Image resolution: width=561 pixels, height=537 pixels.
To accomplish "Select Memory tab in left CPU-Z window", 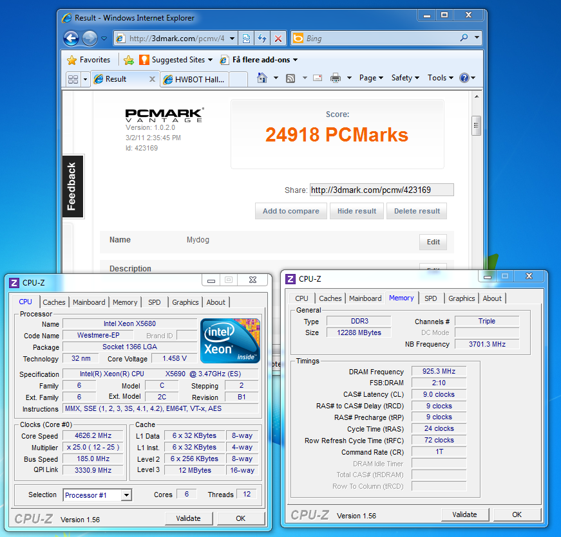I will pos(125,302).
